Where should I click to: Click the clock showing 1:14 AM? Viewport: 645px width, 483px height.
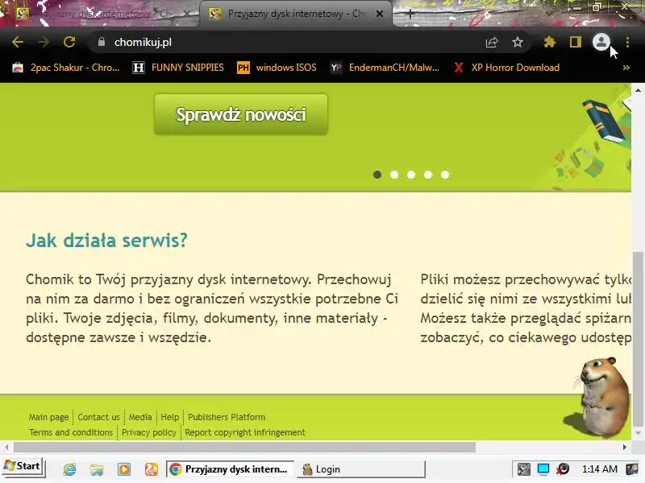pos(599,469)
